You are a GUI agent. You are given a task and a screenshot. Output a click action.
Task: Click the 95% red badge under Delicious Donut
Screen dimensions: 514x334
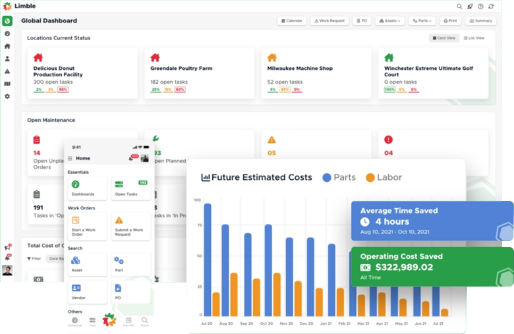pyautogui.click(x=63, y=90)
